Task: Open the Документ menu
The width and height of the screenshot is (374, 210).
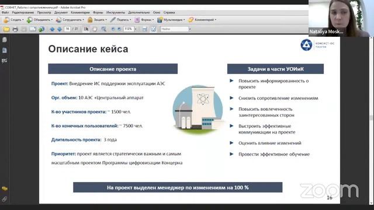Action: (61, 12)
